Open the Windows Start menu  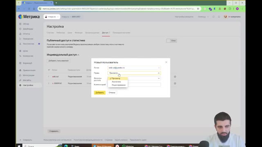pyautogui.click(x=19, y=146)
